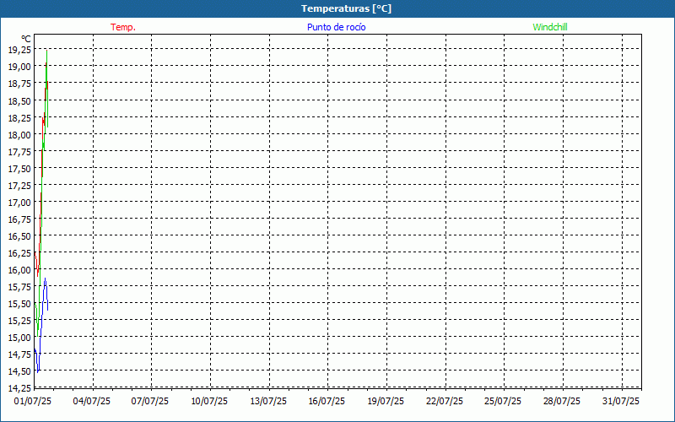The height and width of the screenshot is (422, 675).
Task: Select the 16,75 y-axis value
Action: [x=19, y=219]
